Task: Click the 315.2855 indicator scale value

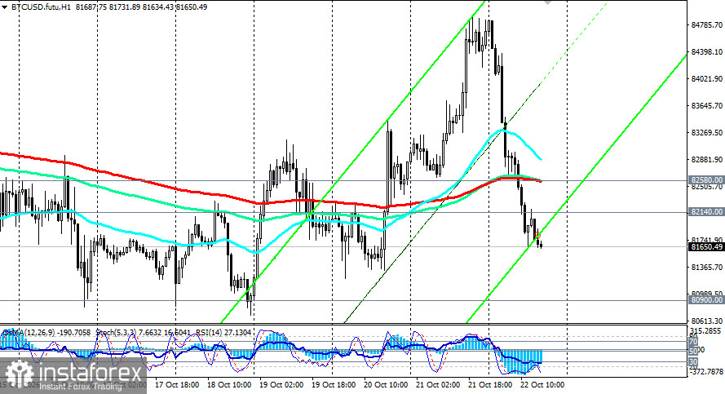Action: (706, 331)
